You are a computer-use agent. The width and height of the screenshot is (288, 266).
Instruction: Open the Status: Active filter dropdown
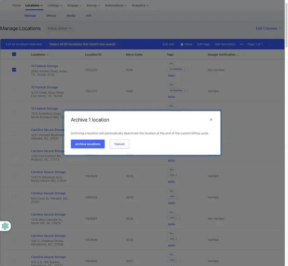[x=59, y=28]
